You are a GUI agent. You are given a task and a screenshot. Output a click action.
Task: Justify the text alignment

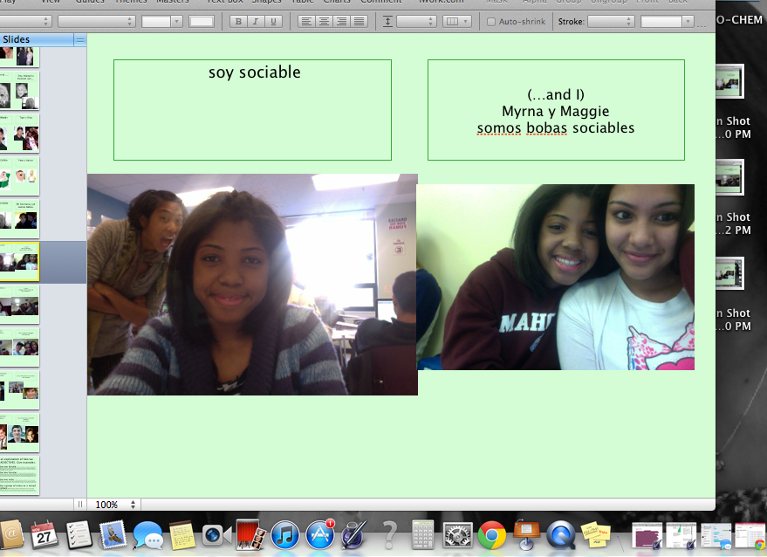(359, 21)
